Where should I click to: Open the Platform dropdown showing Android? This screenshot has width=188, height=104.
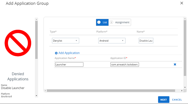pos(112,41)
